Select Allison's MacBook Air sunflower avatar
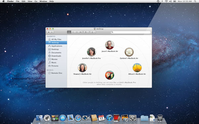This screenshot has width=199, height=124. coord(137,68)
